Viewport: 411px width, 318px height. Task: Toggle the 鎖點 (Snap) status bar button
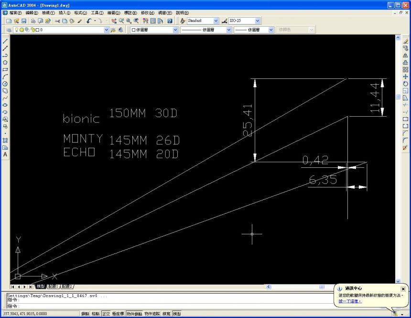pyautogui.click(x=85, y=314)
